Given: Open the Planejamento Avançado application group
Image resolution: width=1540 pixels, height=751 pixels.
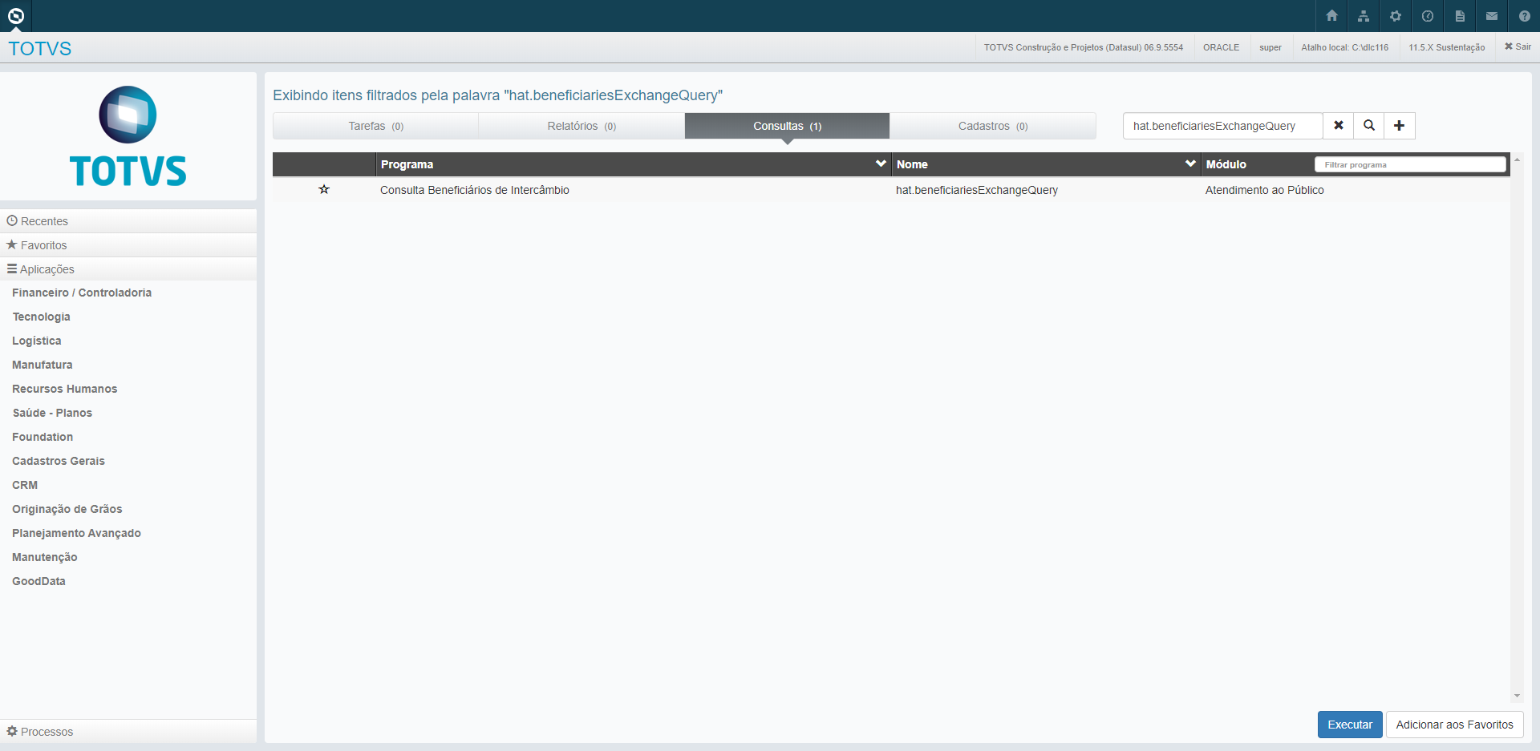Looking at the screenshot, I should point(76,533).
